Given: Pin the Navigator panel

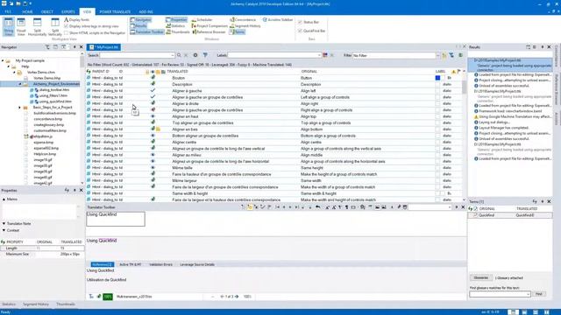Looking at the screenshot, I should tap(75, 47).
